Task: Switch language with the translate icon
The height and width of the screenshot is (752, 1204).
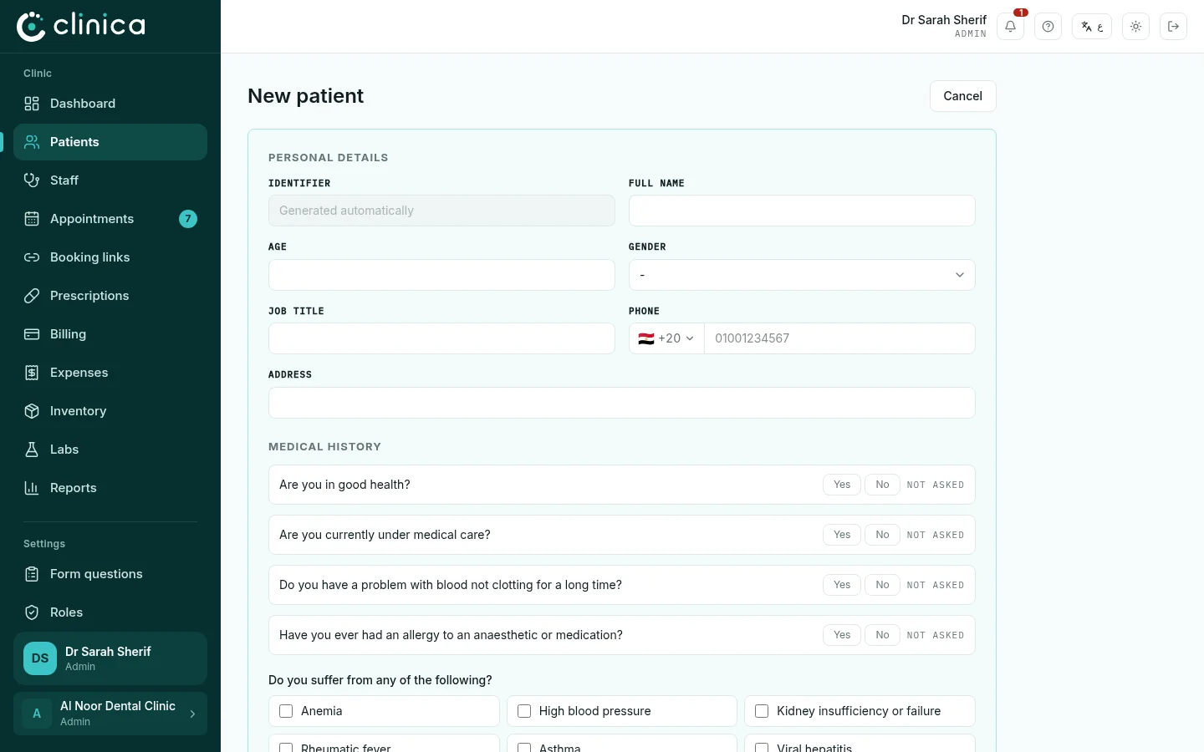Action: (x=1092, y=27)
